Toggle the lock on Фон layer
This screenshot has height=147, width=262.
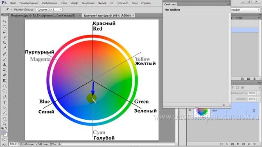pyautogui.click(x=254, y=110)
